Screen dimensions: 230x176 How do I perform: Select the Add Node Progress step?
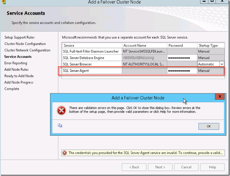pyautogui.click(x=19, y=83)
